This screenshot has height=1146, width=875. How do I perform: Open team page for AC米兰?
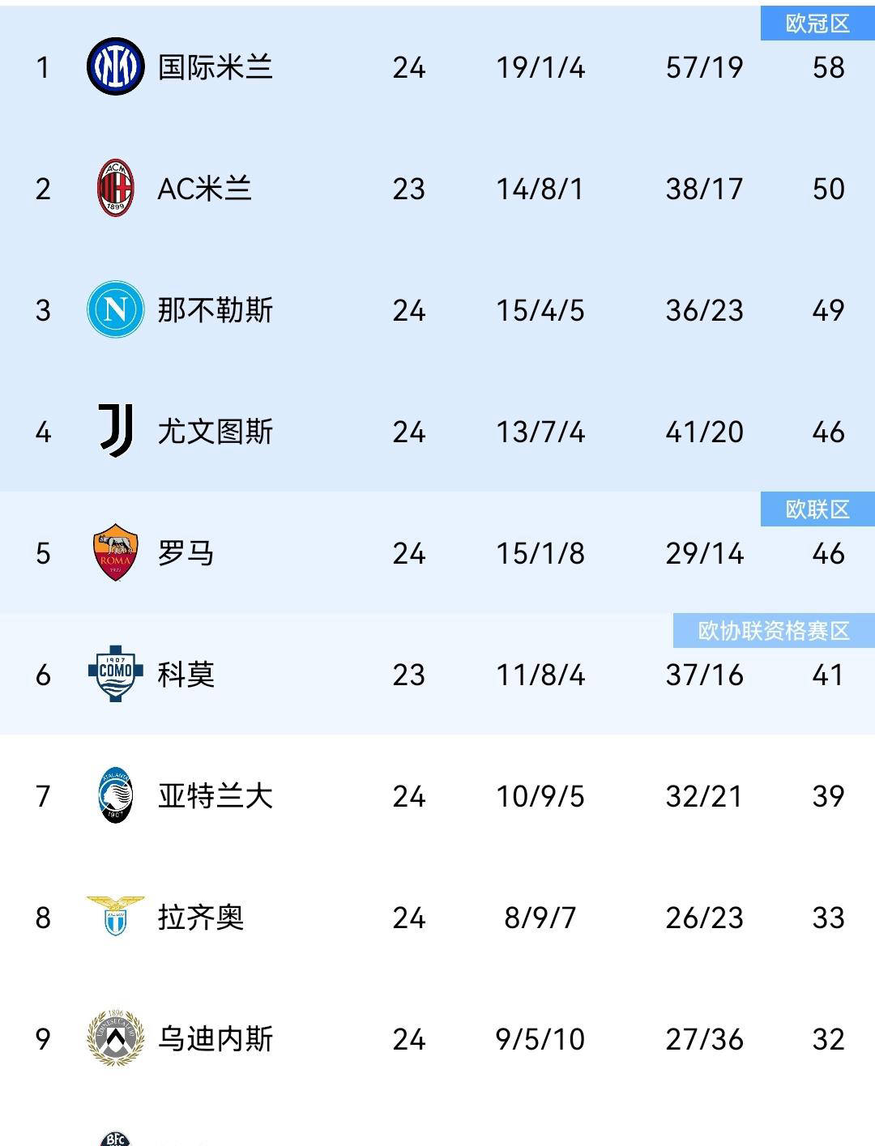(204, 189)
